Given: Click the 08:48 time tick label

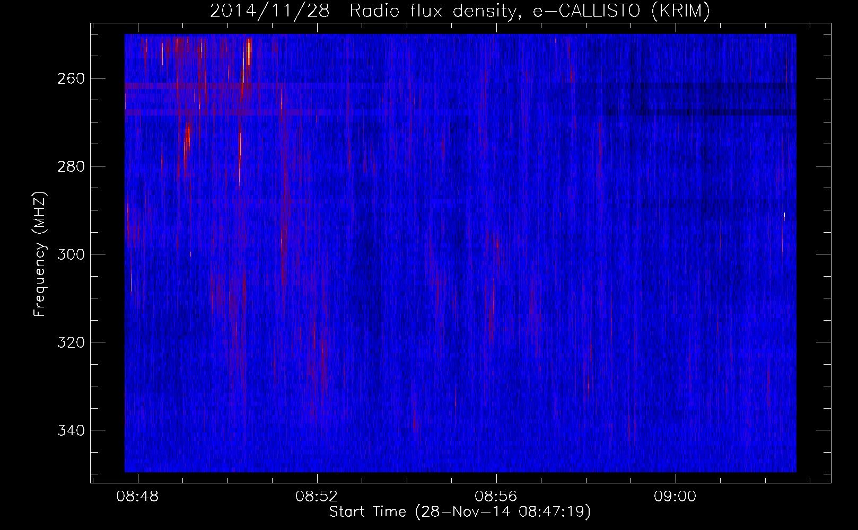Looking at the screenshot, I should 138,497.
